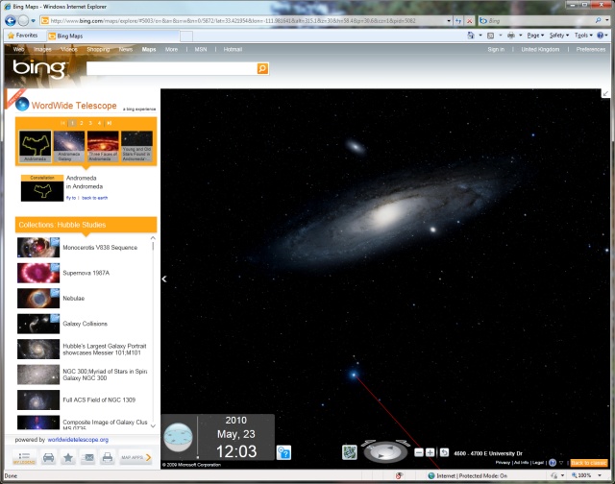Click the send email envelope icon
The width and height of the screenshot is (615, 484).
point(88,457)
